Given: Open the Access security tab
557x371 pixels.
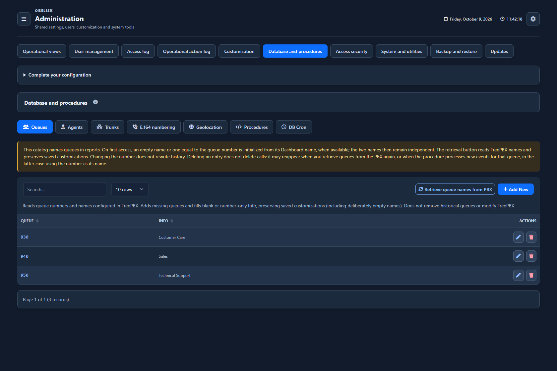Looking at the screenshot, I should pyautogui.click(x=351, y=51).
